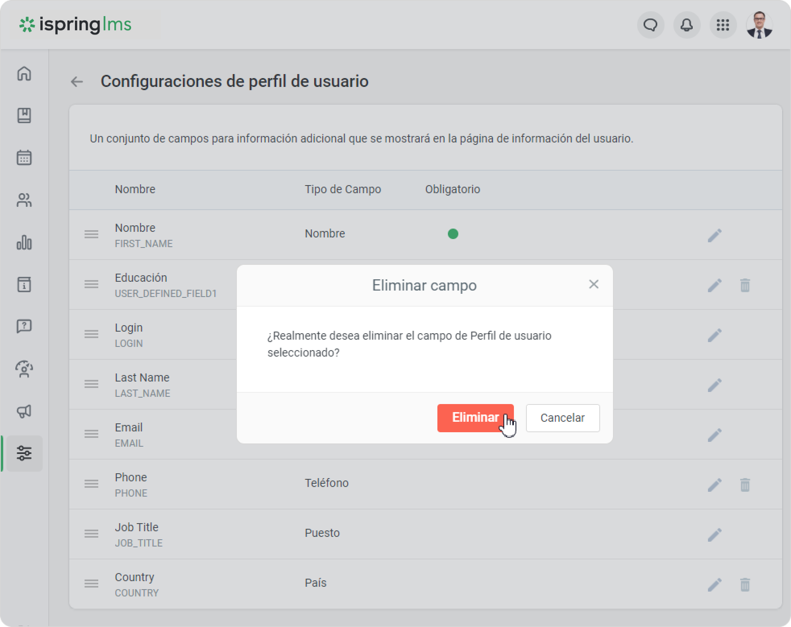Open the Reports bar chart icon
Screen dimensions: 791x627
pos(24,242)
